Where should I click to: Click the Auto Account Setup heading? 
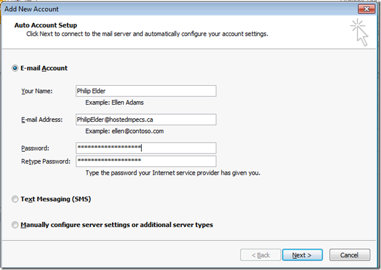click(x=45, y=25)
